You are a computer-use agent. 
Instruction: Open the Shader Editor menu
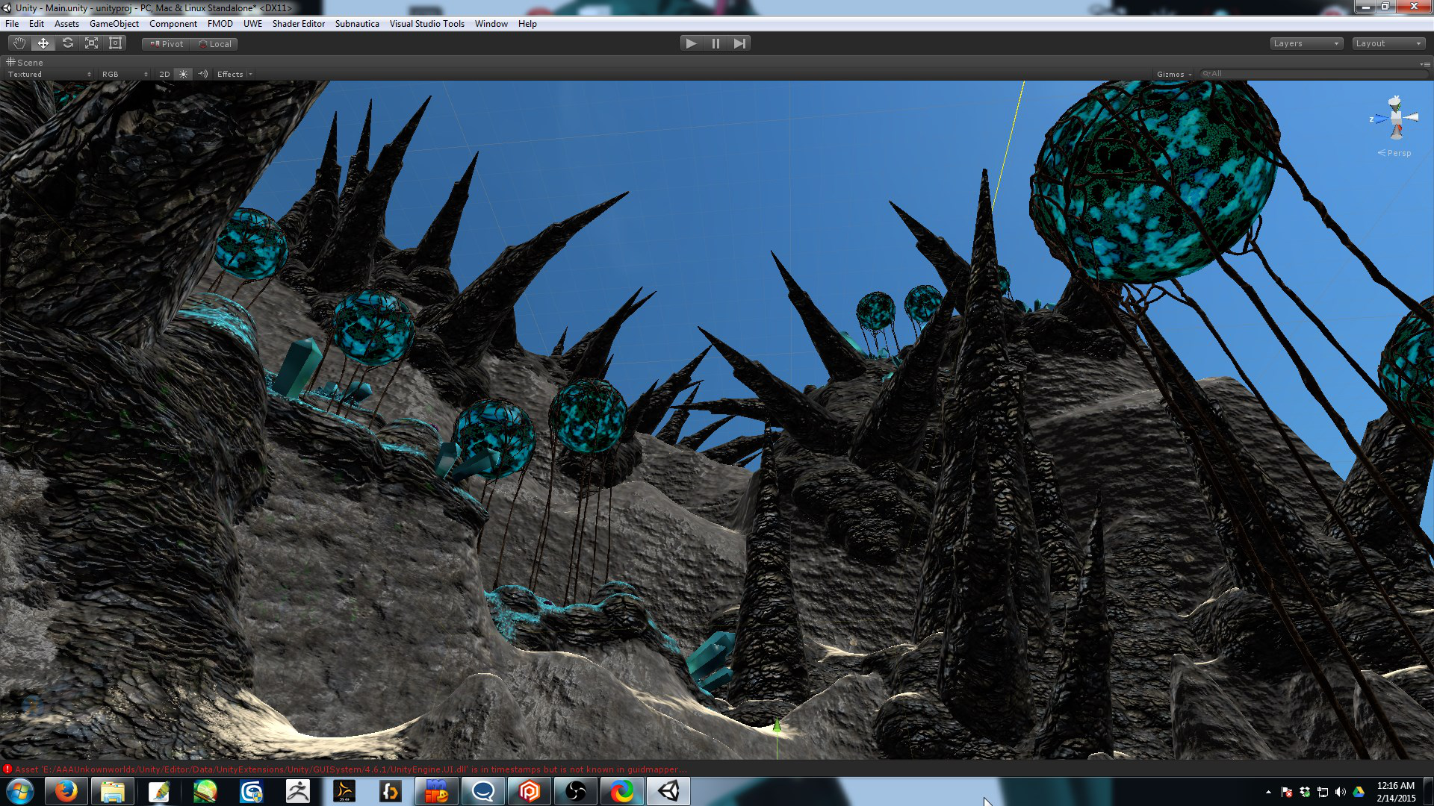tap(299, 24)
